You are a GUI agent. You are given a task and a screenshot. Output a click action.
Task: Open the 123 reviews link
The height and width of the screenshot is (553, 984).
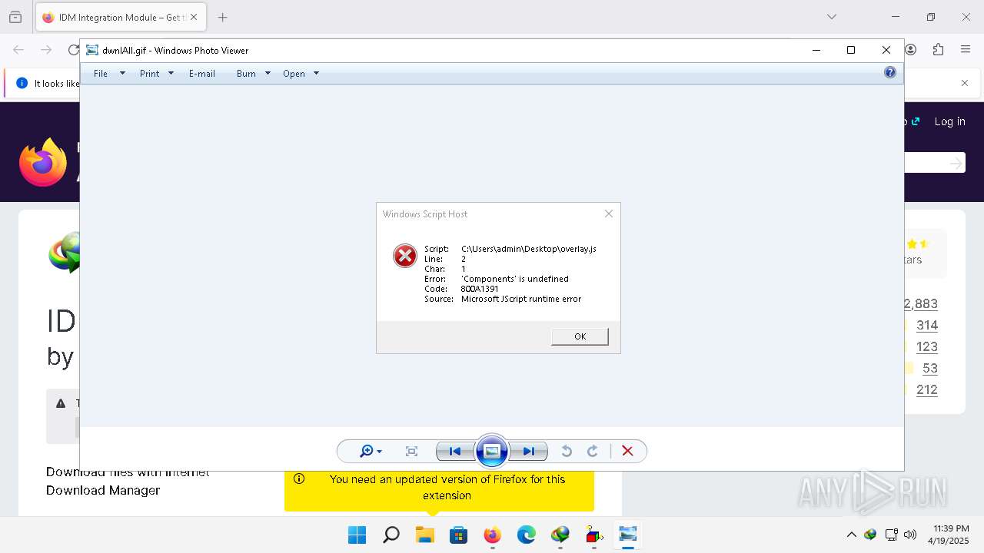927,346
